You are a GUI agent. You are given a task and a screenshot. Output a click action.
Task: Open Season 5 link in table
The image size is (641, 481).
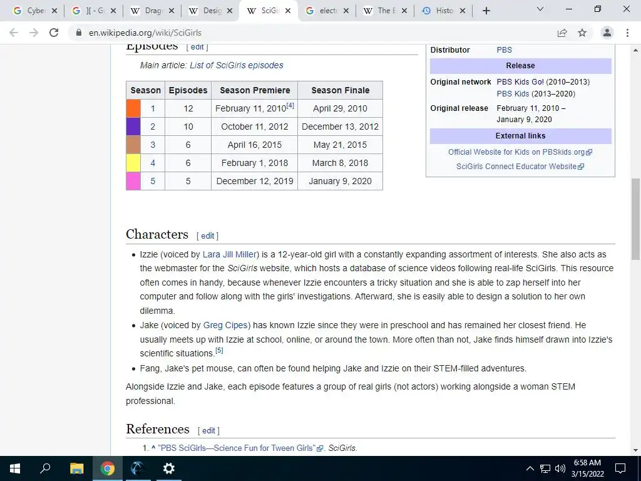(x=153, y=181)
